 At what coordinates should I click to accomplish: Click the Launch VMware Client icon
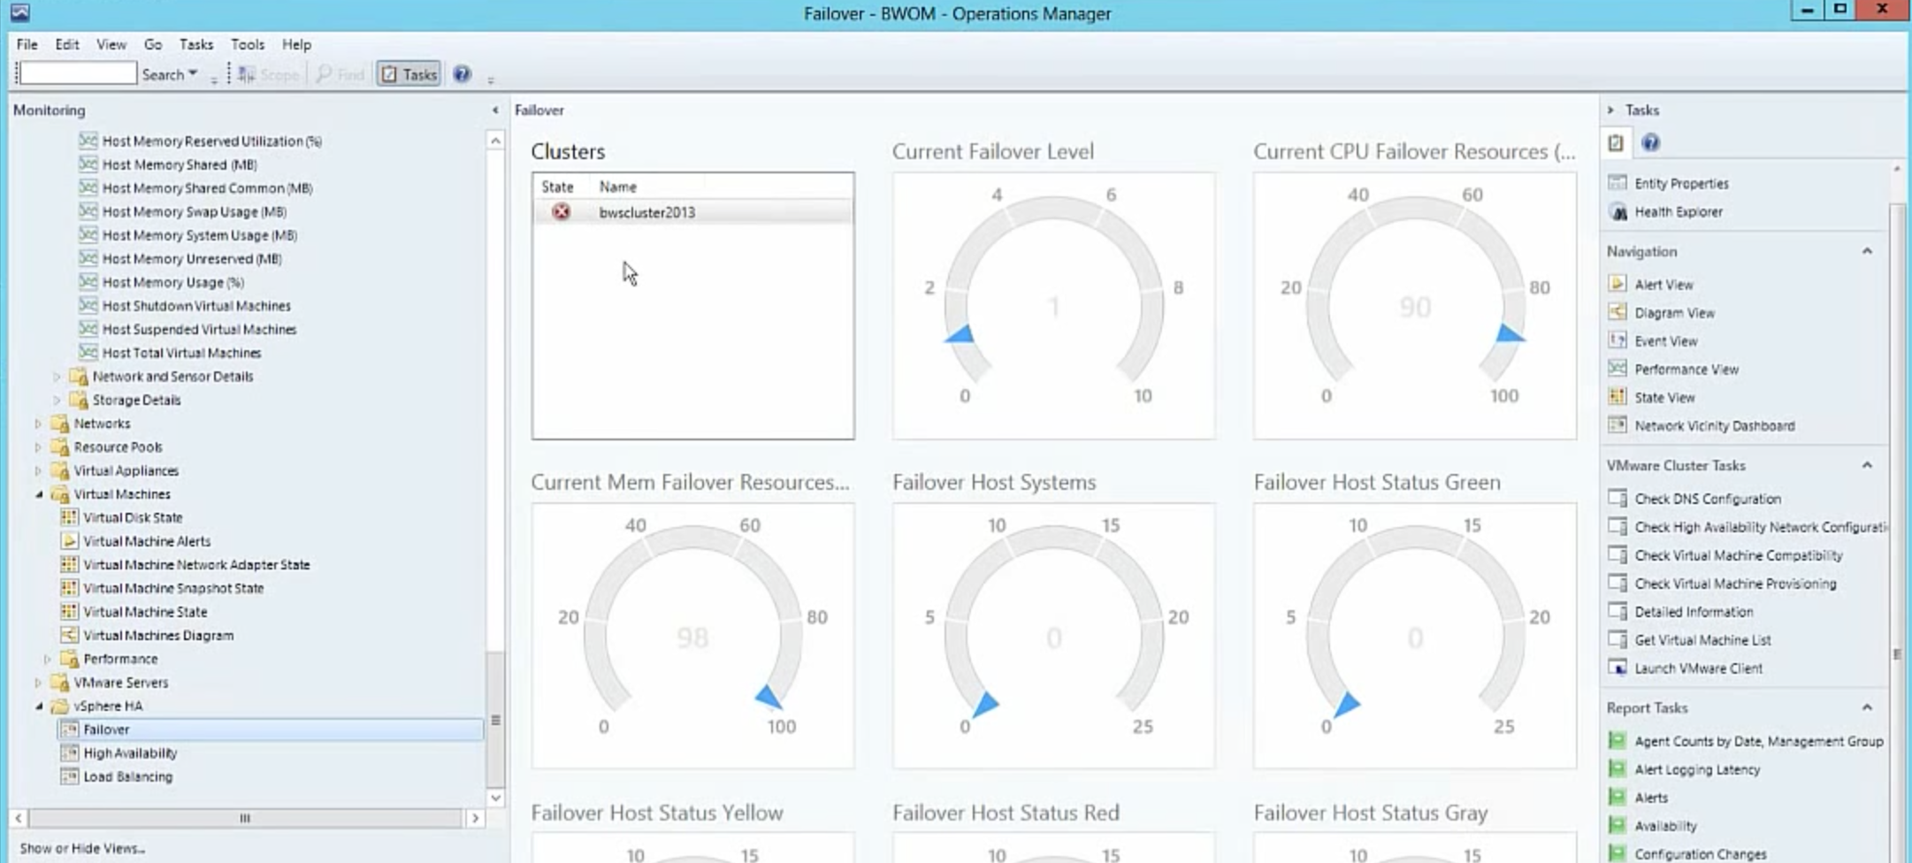pos(1618,668)
